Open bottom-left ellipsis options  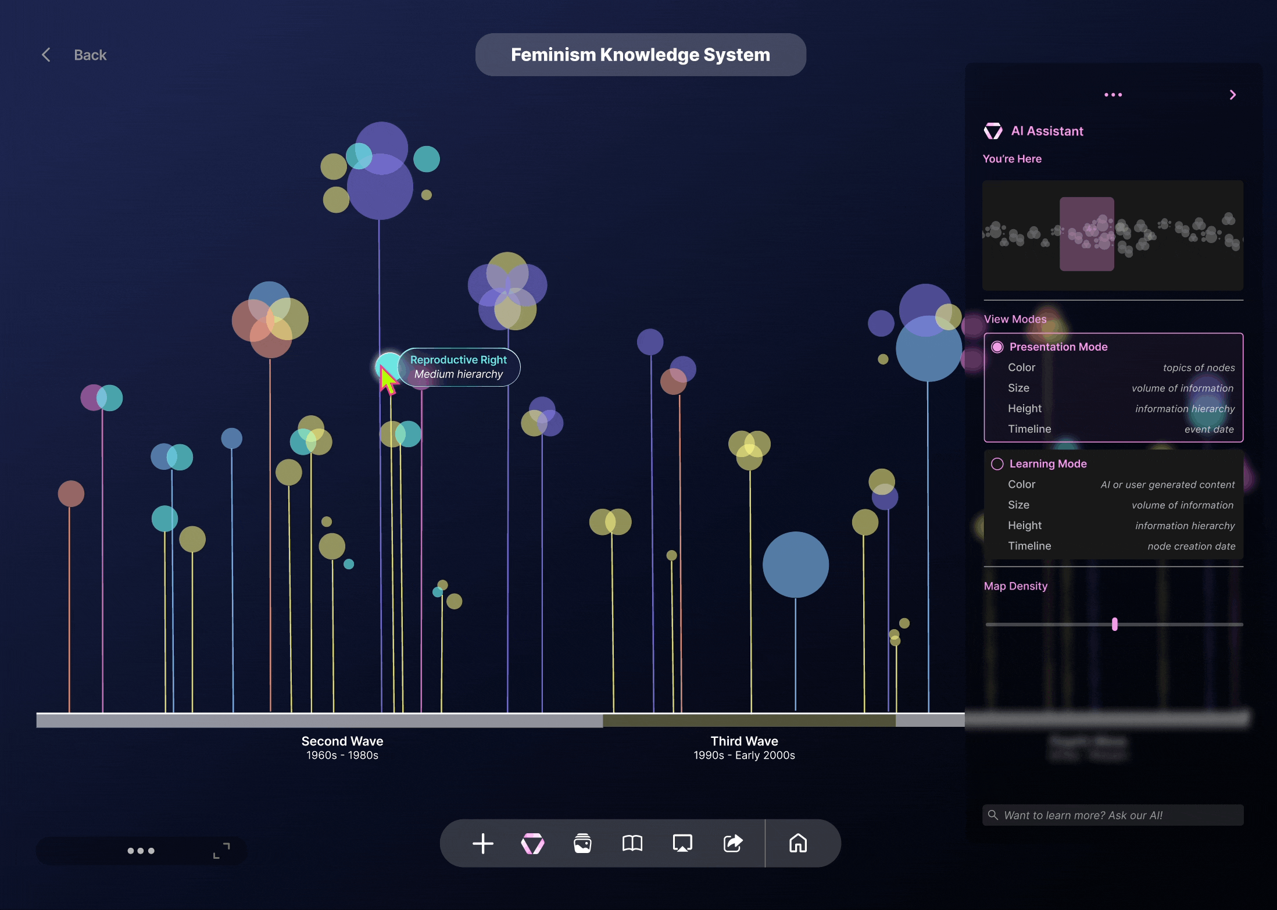pos(140,850)
